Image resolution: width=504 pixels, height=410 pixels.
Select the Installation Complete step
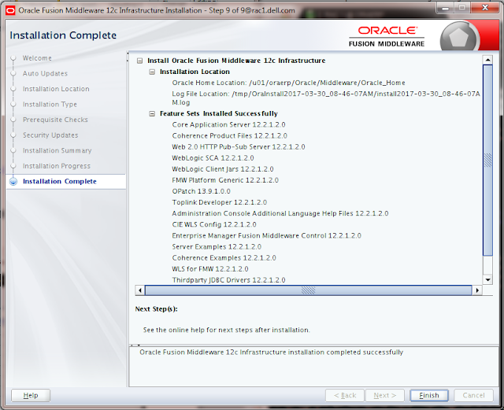pyautogui.click(x=60, y=181)
